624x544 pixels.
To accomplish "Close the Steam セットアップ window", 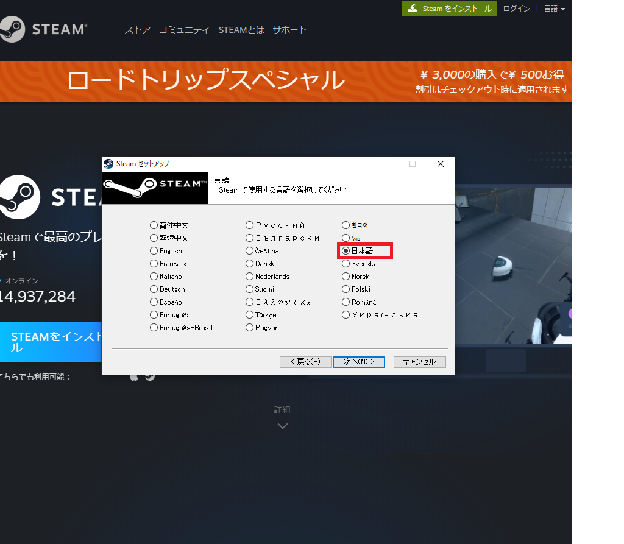I will 441,164.
